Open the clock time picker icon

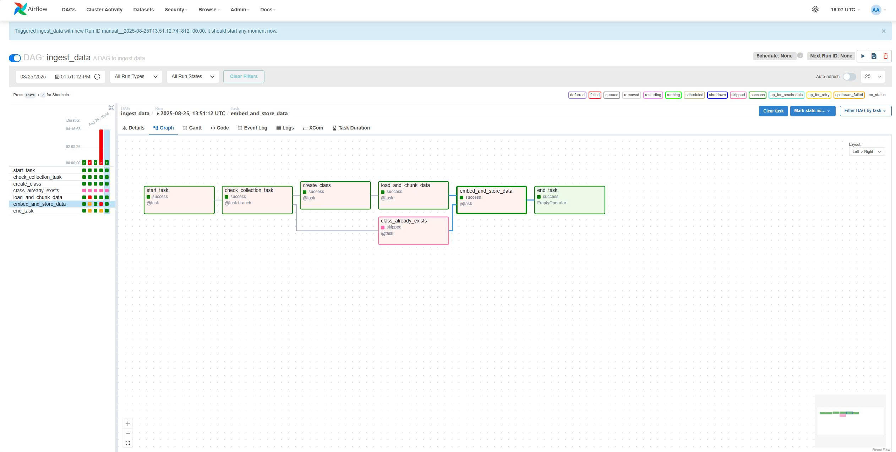(x=97, y=77)
